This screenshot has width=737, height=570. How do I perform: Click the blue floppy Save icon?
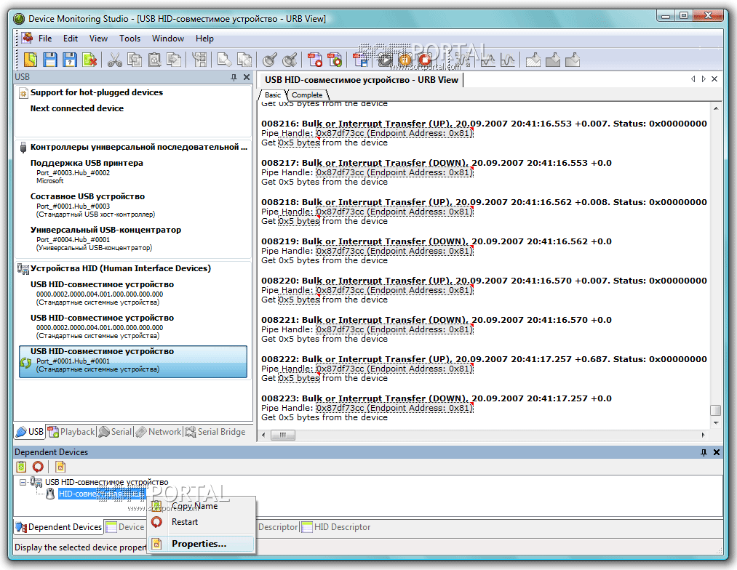(50, 60)
